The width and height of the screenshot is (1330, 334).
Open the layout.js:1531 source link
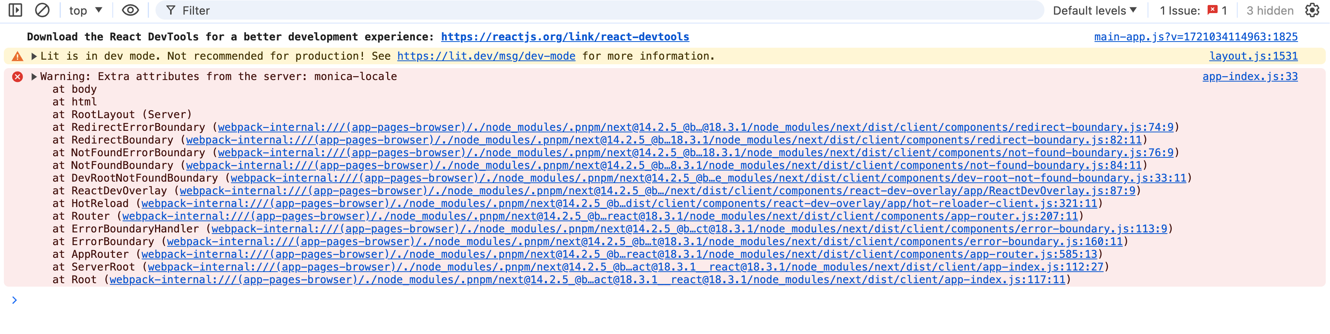pos(1253,56)
